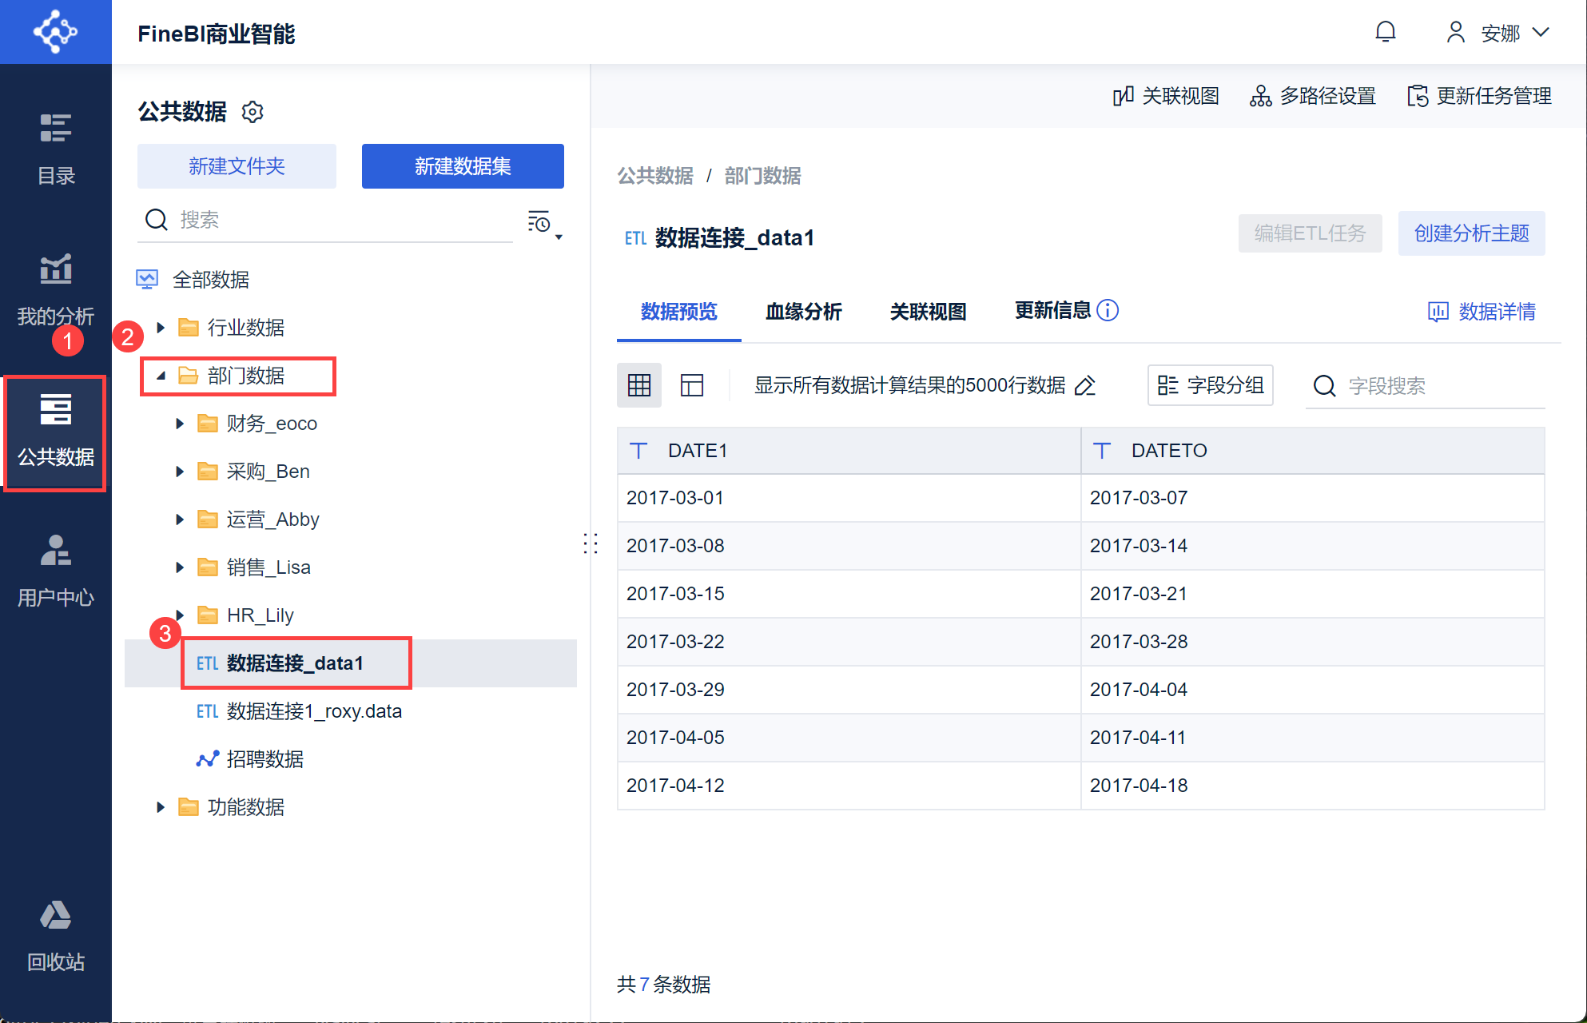
Task: Switch to the 血缘分析 tab
Action: coord(803,312)
